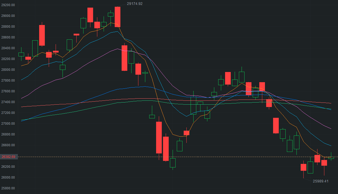Viewport: 338px width, 194px height.
Task: Click the 25989.41 low price label
Action: point(321,181)
